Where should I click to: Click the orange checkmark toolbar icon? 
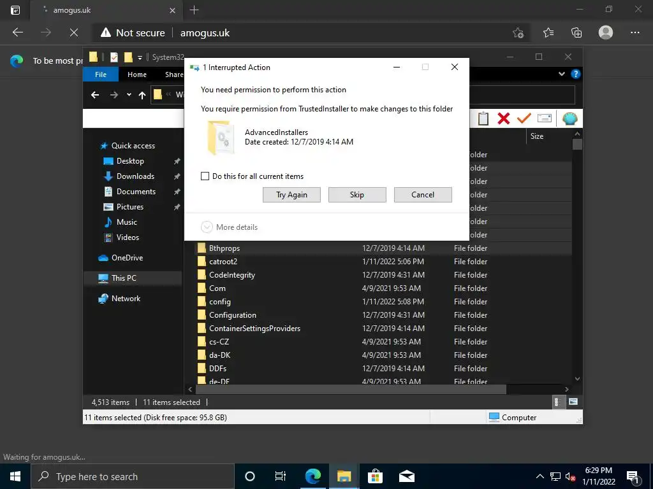(524, 118)
